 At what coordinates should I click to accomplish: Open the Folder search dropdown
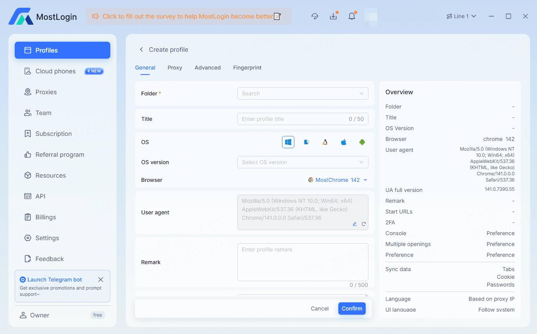[302, 93]
